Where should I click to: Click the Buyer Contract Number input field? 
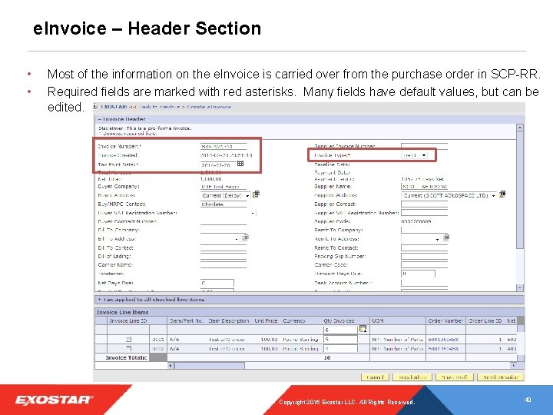coord(224,221)
